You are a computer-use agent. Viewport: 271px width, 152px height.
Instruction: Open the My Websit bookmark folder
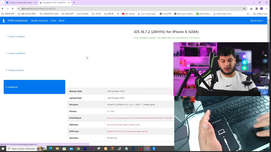tap(83, 14)
